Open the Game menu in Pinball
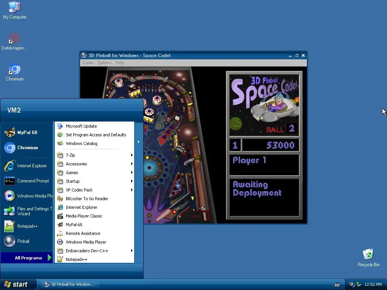 click(x=88, y=63)
